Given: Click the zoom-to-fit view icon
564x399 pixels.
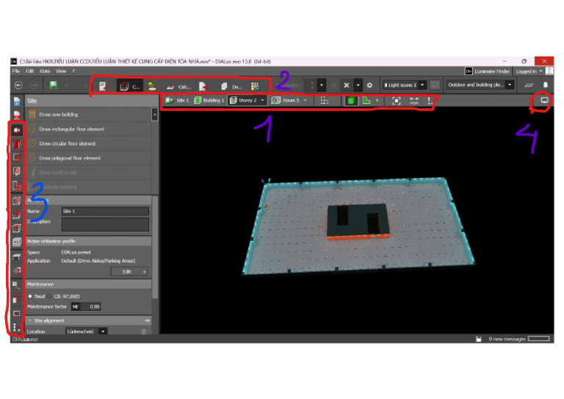Looking at the screenshot, I should tap(397, 100).
